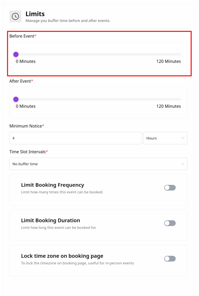Image resolution: width=199 pixels, height=296 pixels.
Task: Enable the Limit Booking Frequency switch
Action: click(170, 188)
